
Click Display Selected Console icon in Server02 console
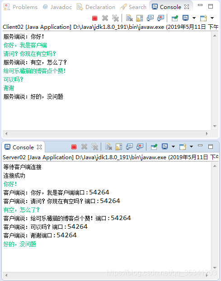point(165,147)
